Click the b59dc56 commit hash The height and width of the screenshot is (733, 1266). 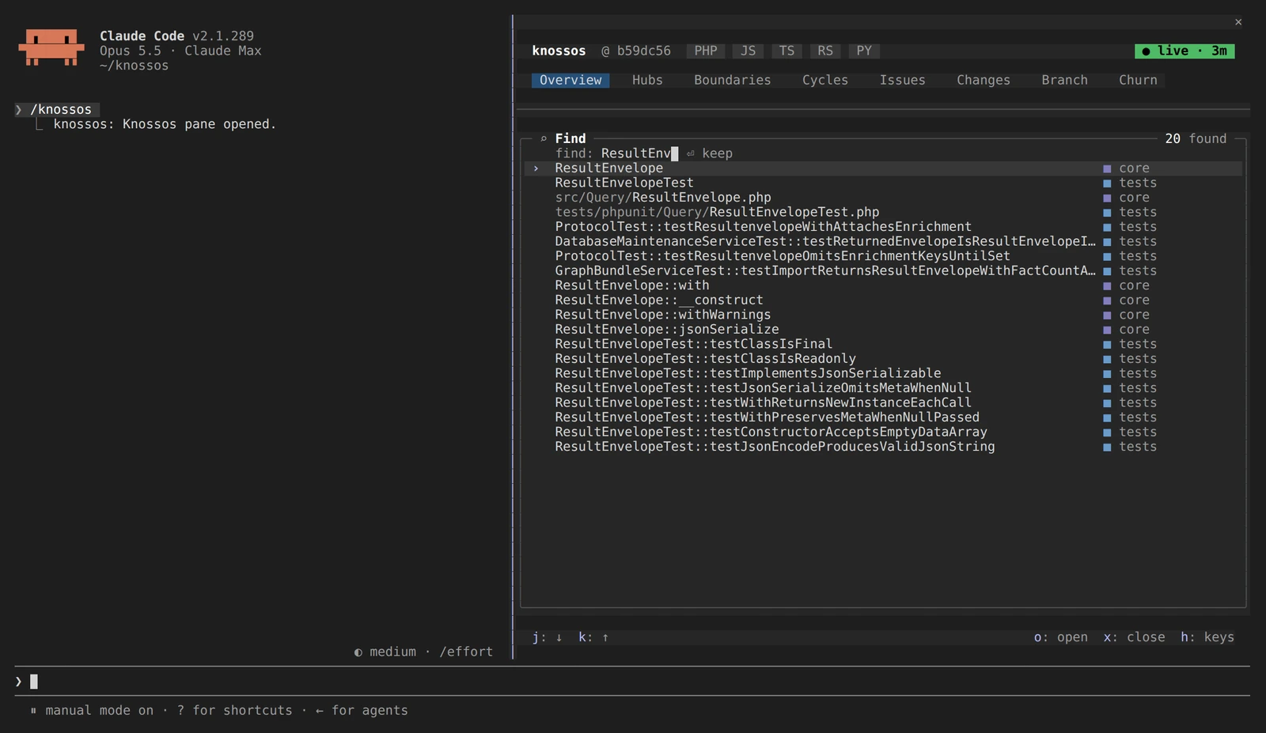click(x=643, y=51)
